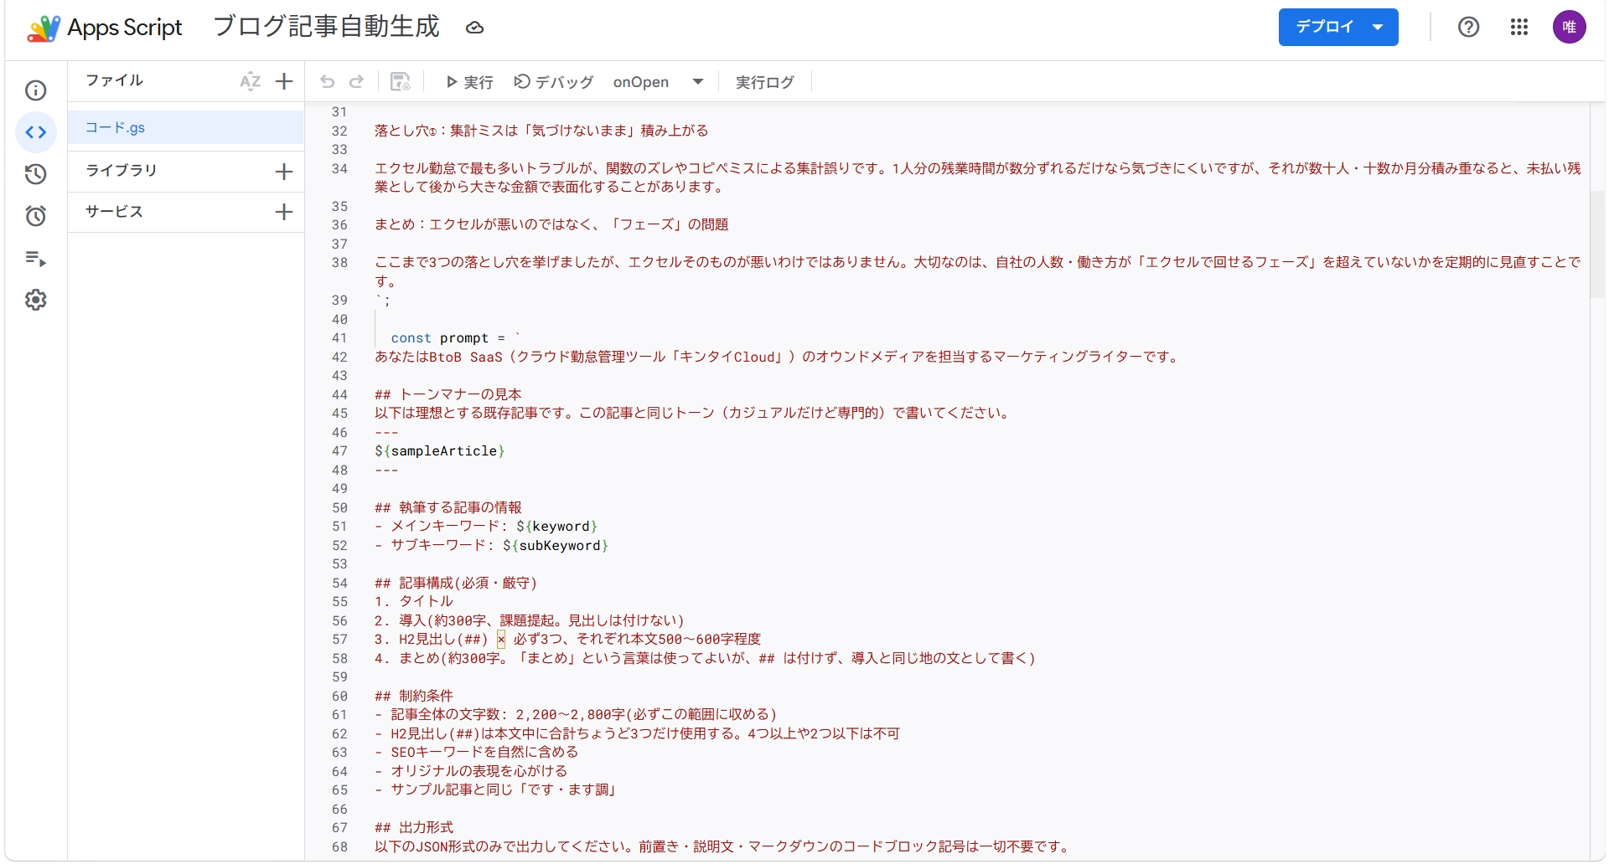Image resolution: width=1609 pixels, height=864 pixels.
Task: Click line number 41 in gutter
Action: point(339,338)
